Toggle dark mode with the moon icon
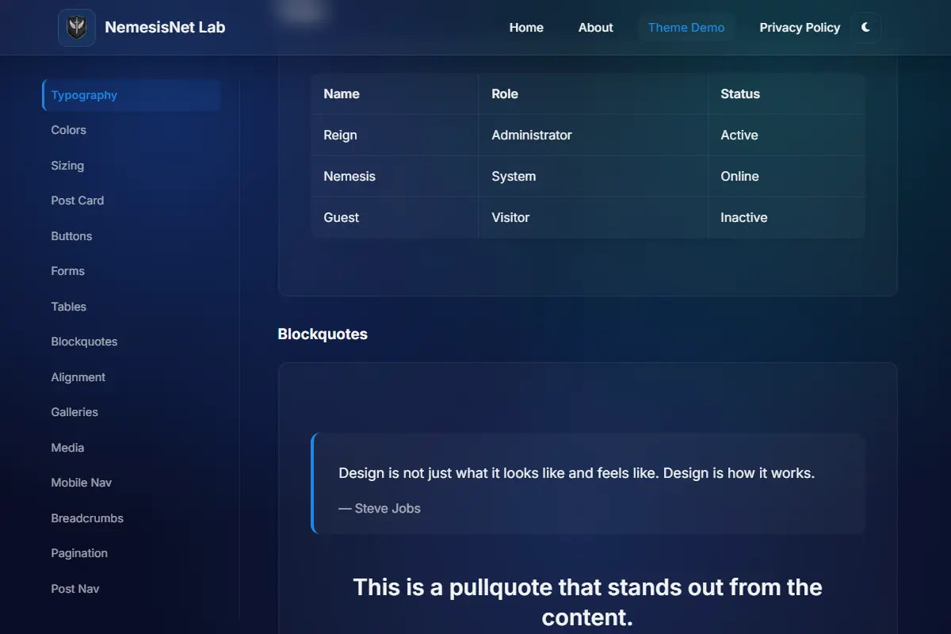Screen dimensions: 951x634 [866, 28]
